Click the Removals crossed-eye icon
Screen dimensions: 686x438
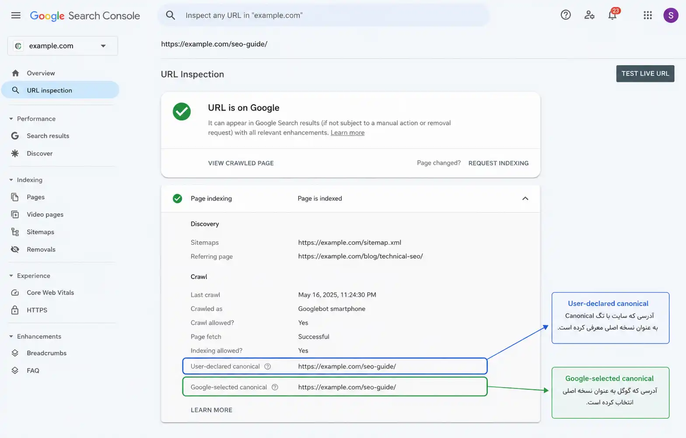pos(15,250)
